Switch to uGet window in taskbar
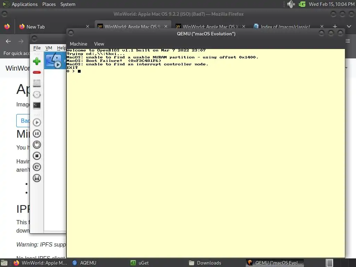 (140, 263)
